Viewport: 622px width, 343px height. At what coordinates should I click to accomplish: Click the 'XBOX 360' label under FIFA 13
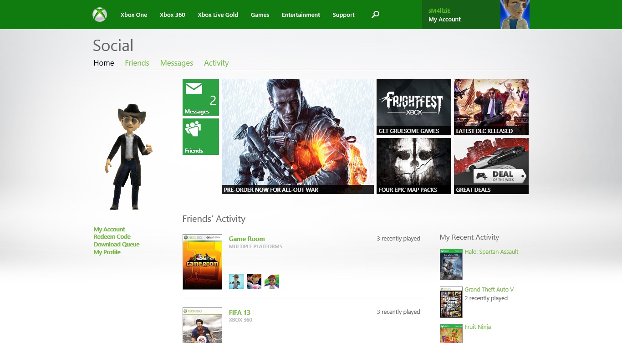pos(240,320)
